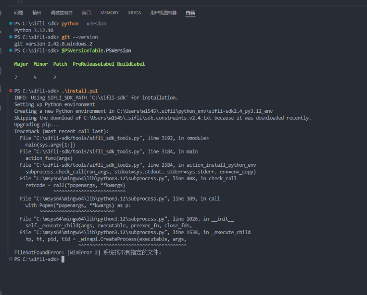Screen dimensions: 367x295
Task: Click the ".\install.ps1" command text
Action: [79, 91]
